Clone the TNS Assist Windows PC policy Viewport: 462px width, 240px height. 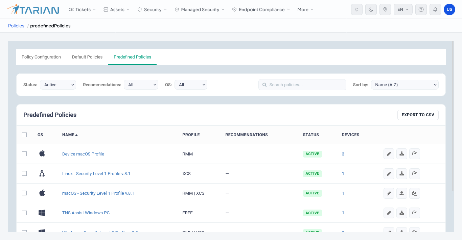[x=415, y=213]
